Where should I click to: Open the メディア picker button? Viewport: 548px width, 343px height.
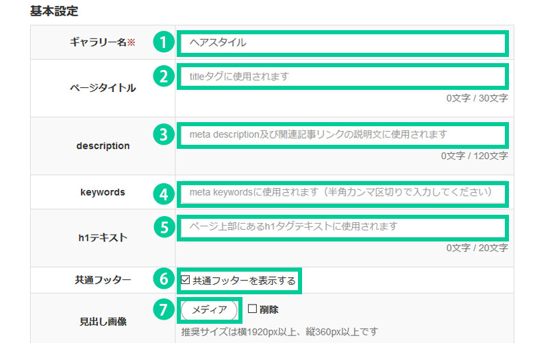pos(209,310)
